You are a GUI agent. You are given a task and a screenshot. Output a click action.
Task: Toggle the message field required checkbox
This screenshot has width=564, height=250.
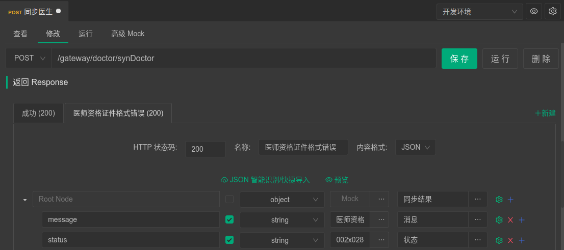229,219
